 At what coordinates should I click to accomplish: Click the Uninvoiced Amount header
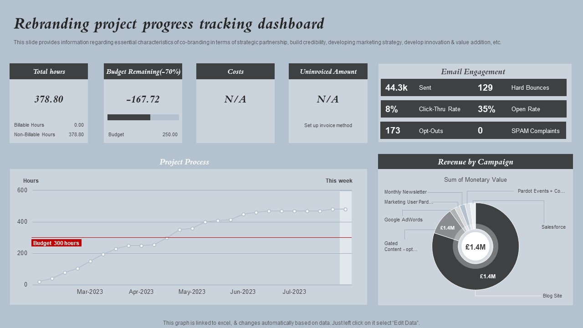coord(328,72)
